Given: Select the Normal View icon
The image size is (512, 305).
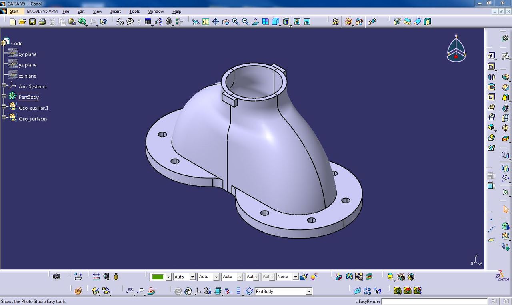Looking at the screenshot, I should (x=256, y=22).
